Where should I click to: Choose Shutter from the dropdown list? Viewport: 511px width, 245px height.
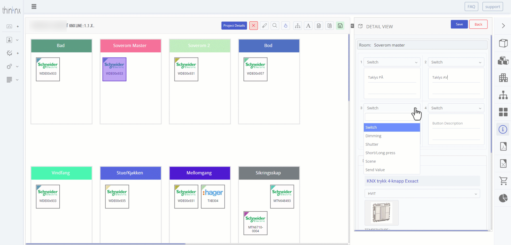click(x=392, y=144)
